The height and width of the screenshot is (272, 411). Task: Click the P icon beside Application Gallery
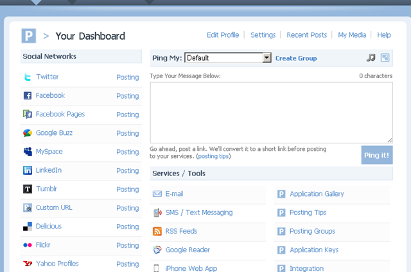tap(281, 194)
